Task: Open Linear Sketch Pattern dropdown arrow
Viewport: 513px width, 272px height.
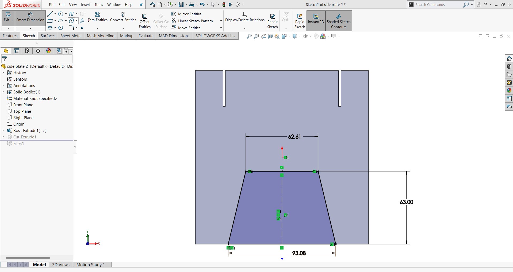Action: point(221,21)
